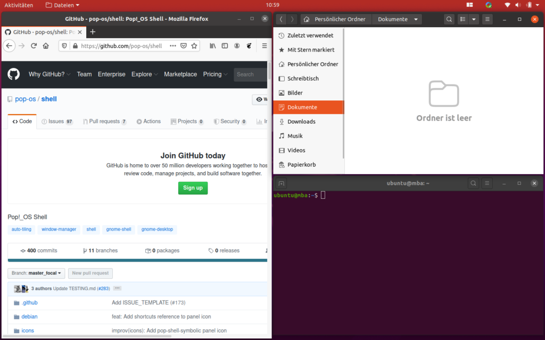Expand Pricing navigation menu
This screenshot has width=545, height=340.
(x=216, y=74)
